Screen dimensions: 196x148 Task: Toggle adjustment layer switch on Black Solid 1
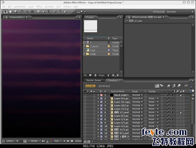pos(180,95)
